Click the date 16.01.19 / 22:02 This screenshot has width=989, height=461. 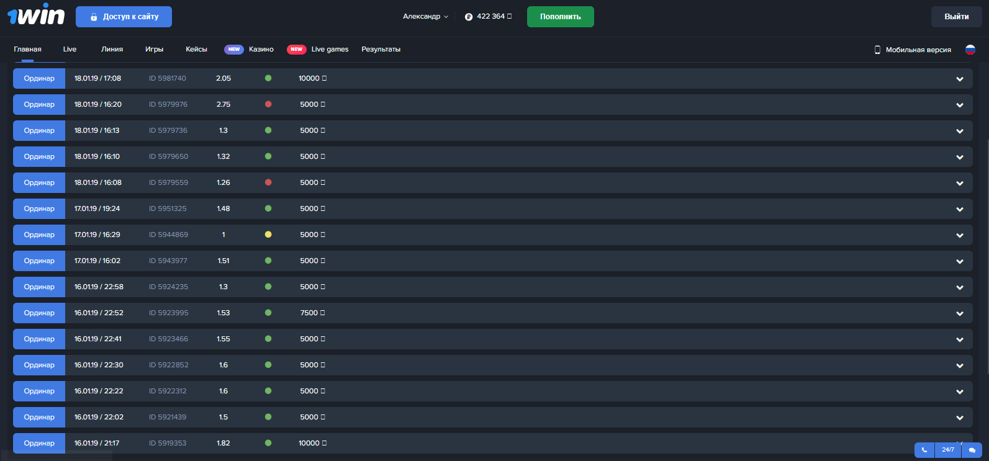coord(99,417)
